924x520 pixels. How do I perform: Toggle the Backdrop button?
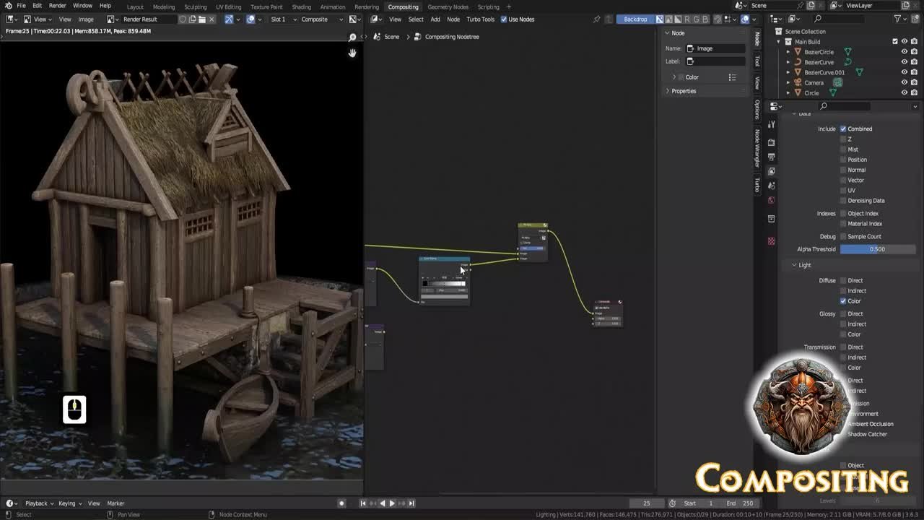tap(635, 19)
